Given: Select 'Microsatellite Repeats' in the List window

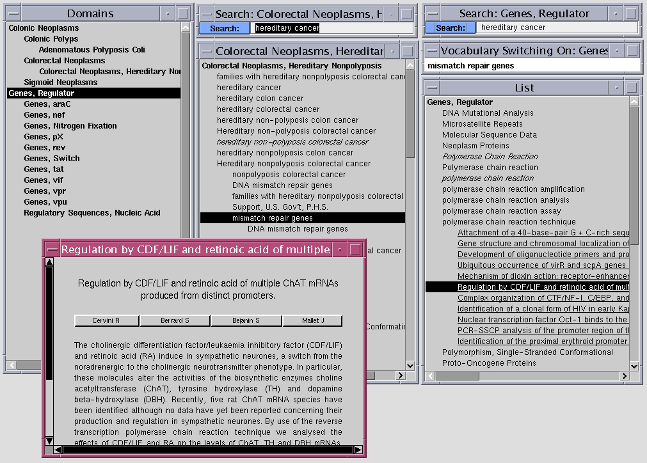Looking at the screenshot, I should [x=482, y=124].
